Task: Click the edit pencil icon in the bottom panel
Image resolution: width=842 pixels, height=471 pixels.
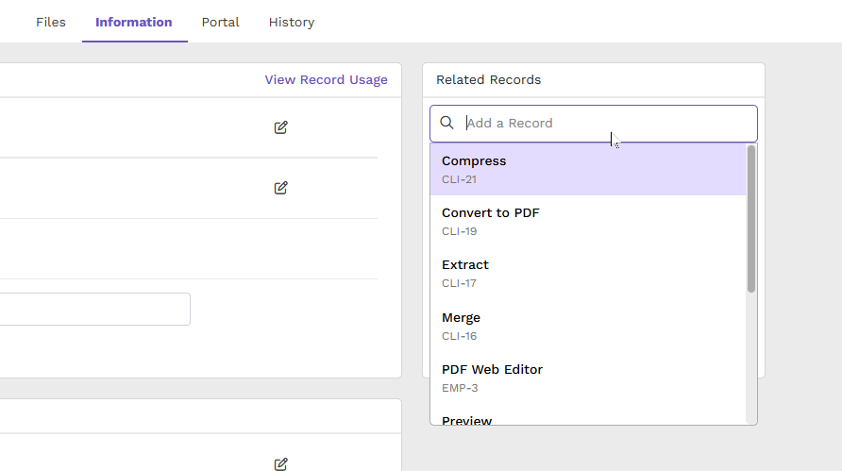Action: [x=281, y=464]
